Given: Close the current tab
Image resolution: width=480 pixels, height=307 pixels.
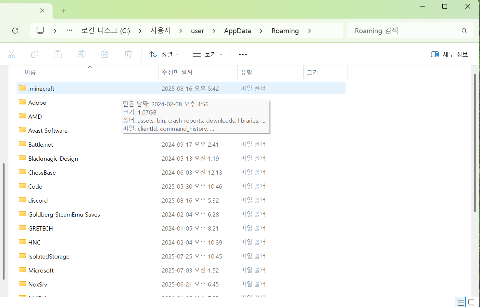Looking at the screenshot, I should [x=42, y=11].
